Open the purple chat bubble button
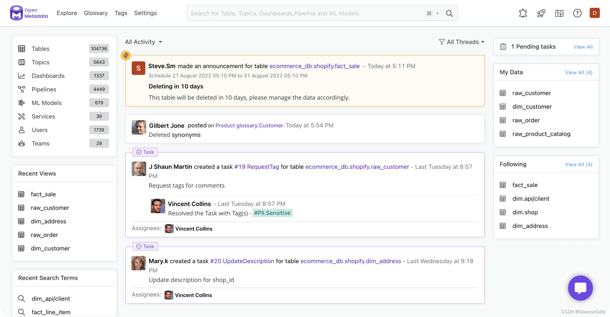This screenshot has width=610, height=317. [x=580, y=288]
